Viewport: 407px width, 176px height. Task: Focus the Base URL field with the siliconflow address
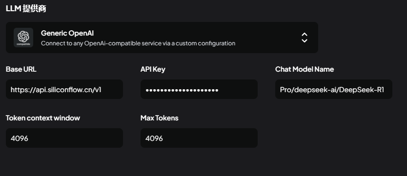pos(64,89)
